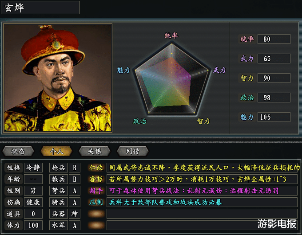Click the 玄烨 name title box
Viewport: 302px width, 235px height.
click(40, 8)
